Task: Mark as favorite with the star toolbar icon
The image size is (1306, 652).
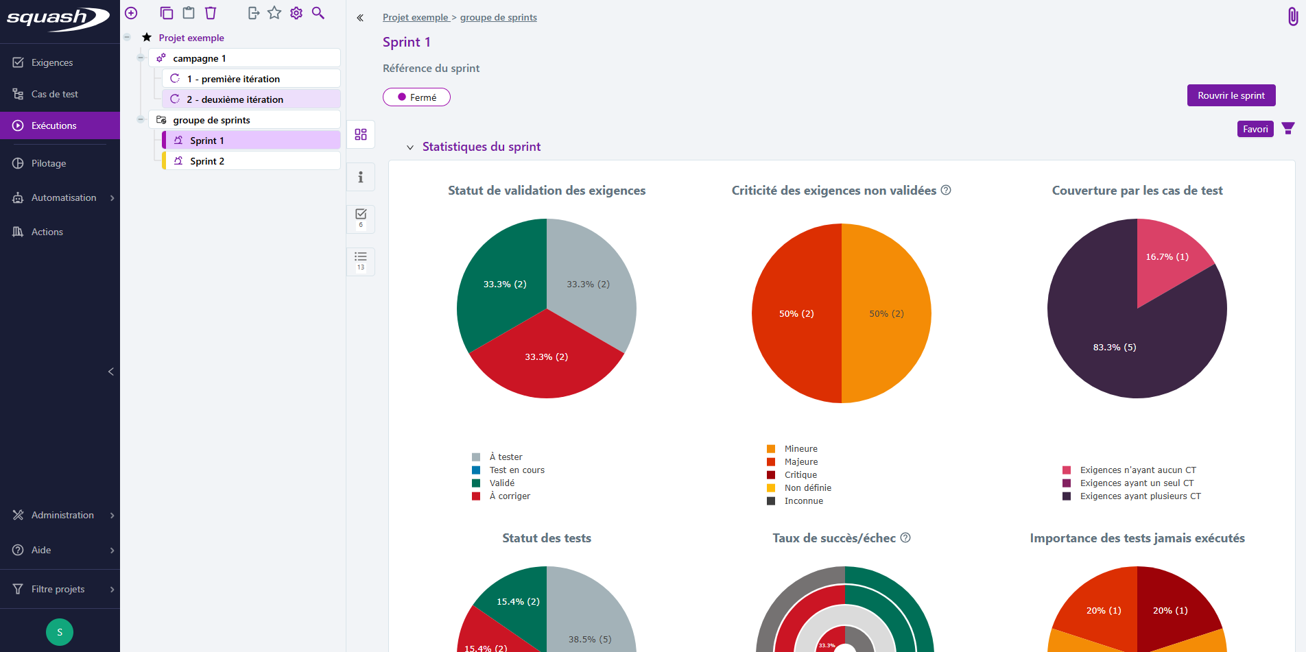Action: click(274, 12)
